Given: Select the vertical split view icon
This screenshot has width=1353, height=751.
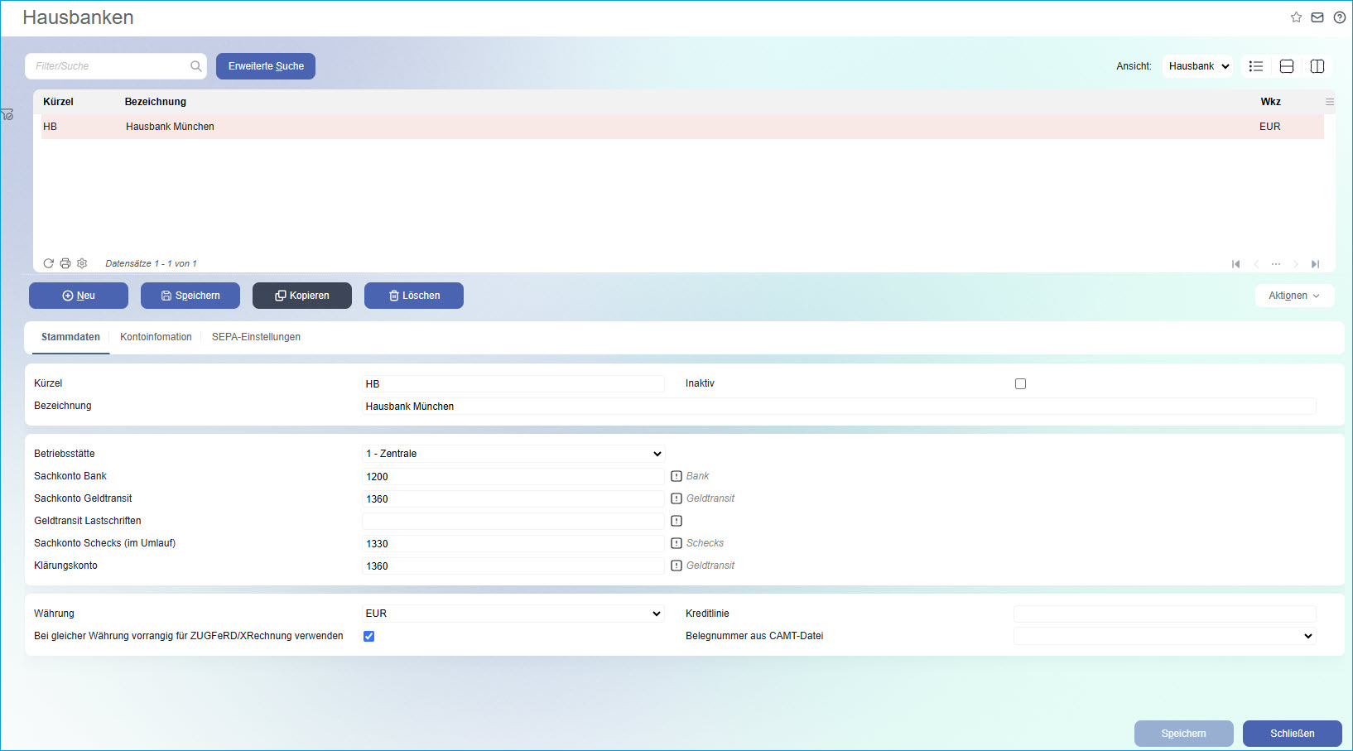Looking at the screenshot, I should [x=1317, y=65].
